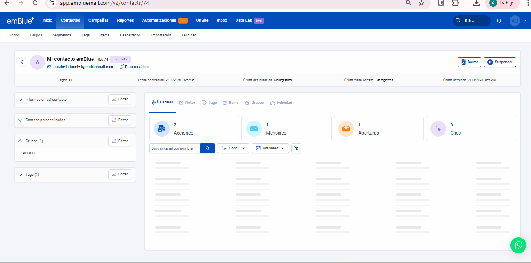The width and height of the screenshot is (531, 263).
Task: Open the Canal filter dropdown
Action: coord(233,148)
